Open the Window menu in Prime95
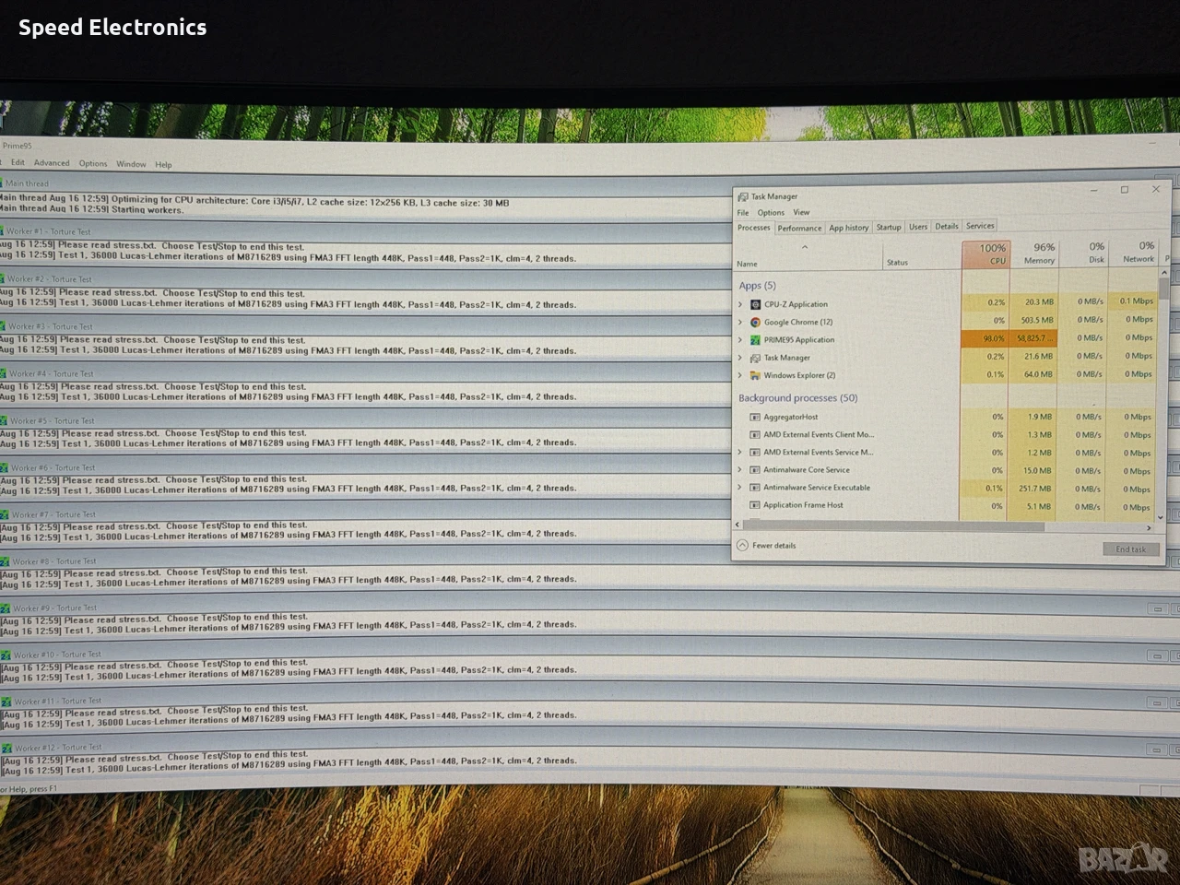The image size is (1180, 885). point(131,164)
